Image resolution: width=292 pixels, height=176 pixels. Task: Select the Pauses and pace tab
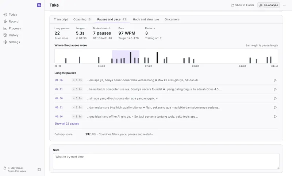[112, 19]
